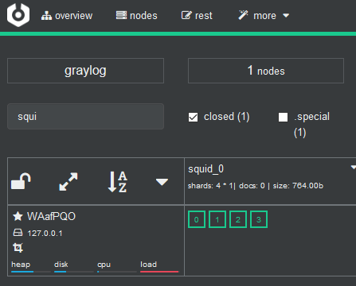The image size is (356, 286).
Task: Click the unlock shard allocation icon
Action: [21, 181]
